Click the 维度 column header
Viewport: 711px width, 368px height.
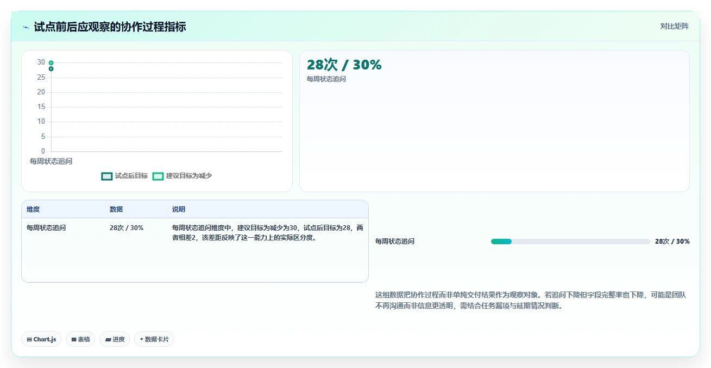[x=33, y=210]
